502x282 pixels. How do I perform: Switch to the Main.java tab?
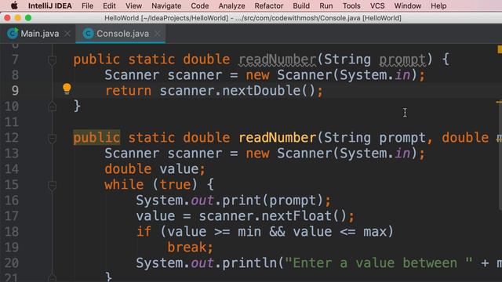[39, 34]
